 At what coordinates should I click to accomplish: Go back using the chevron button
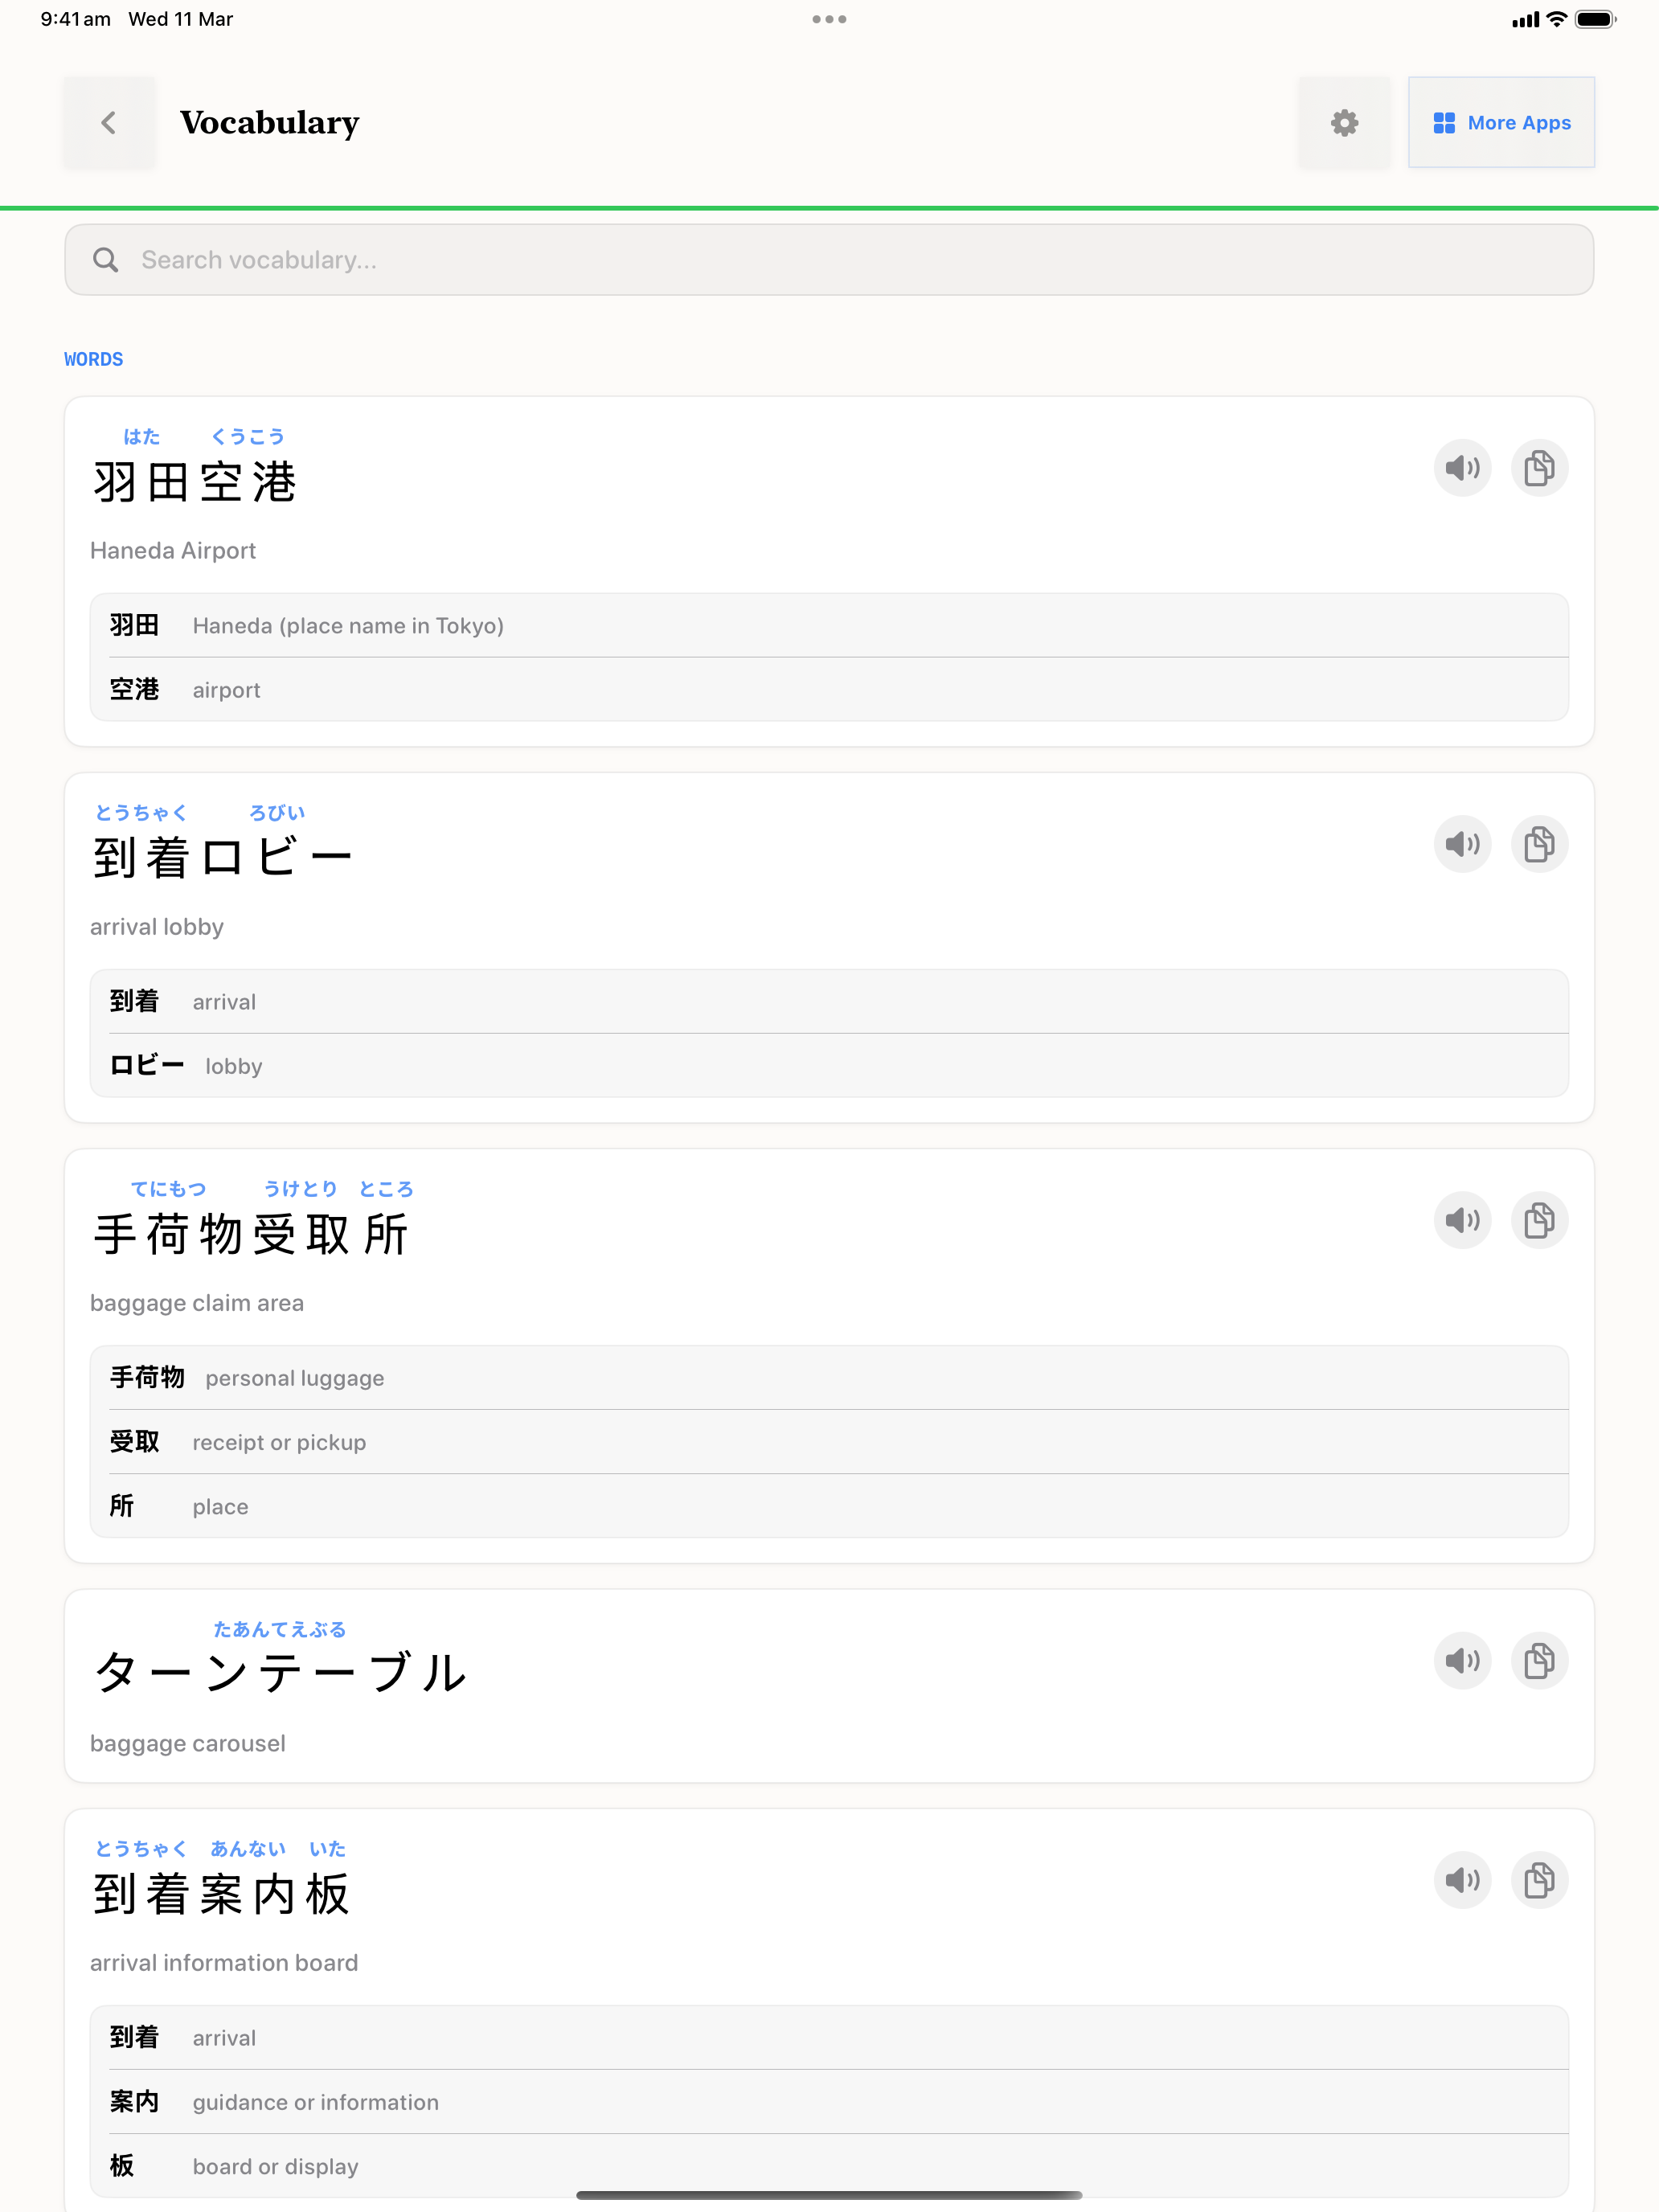[x=109, y=123]
